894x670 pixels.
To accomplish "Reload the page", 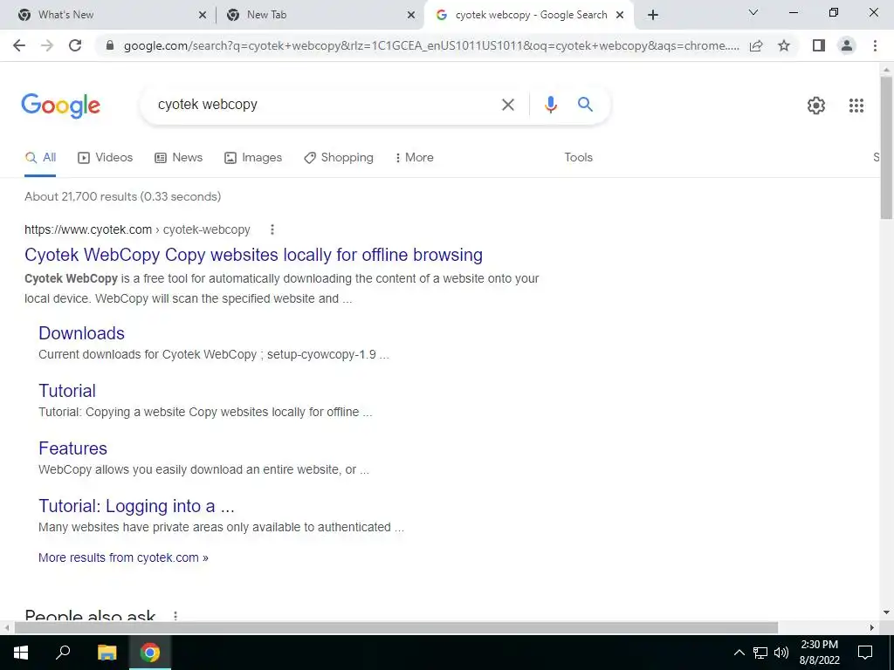I will 75,45.
